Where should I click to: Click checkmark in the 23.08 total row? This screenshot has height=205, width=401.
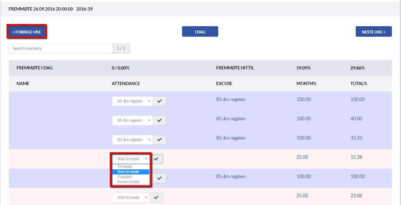(156, 197)
